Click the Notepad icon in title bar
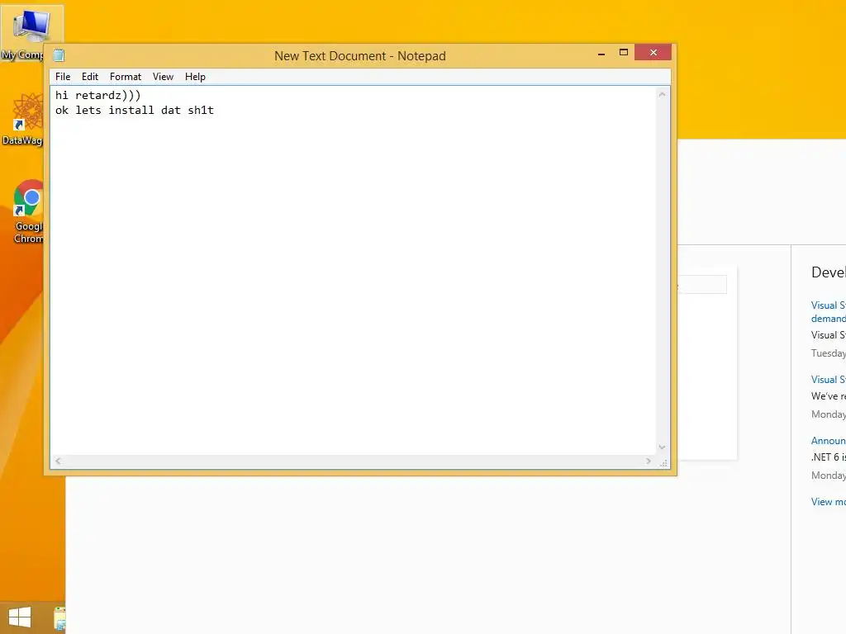The height and width of the screenshot is (634, 846). [x=59, y=55]
